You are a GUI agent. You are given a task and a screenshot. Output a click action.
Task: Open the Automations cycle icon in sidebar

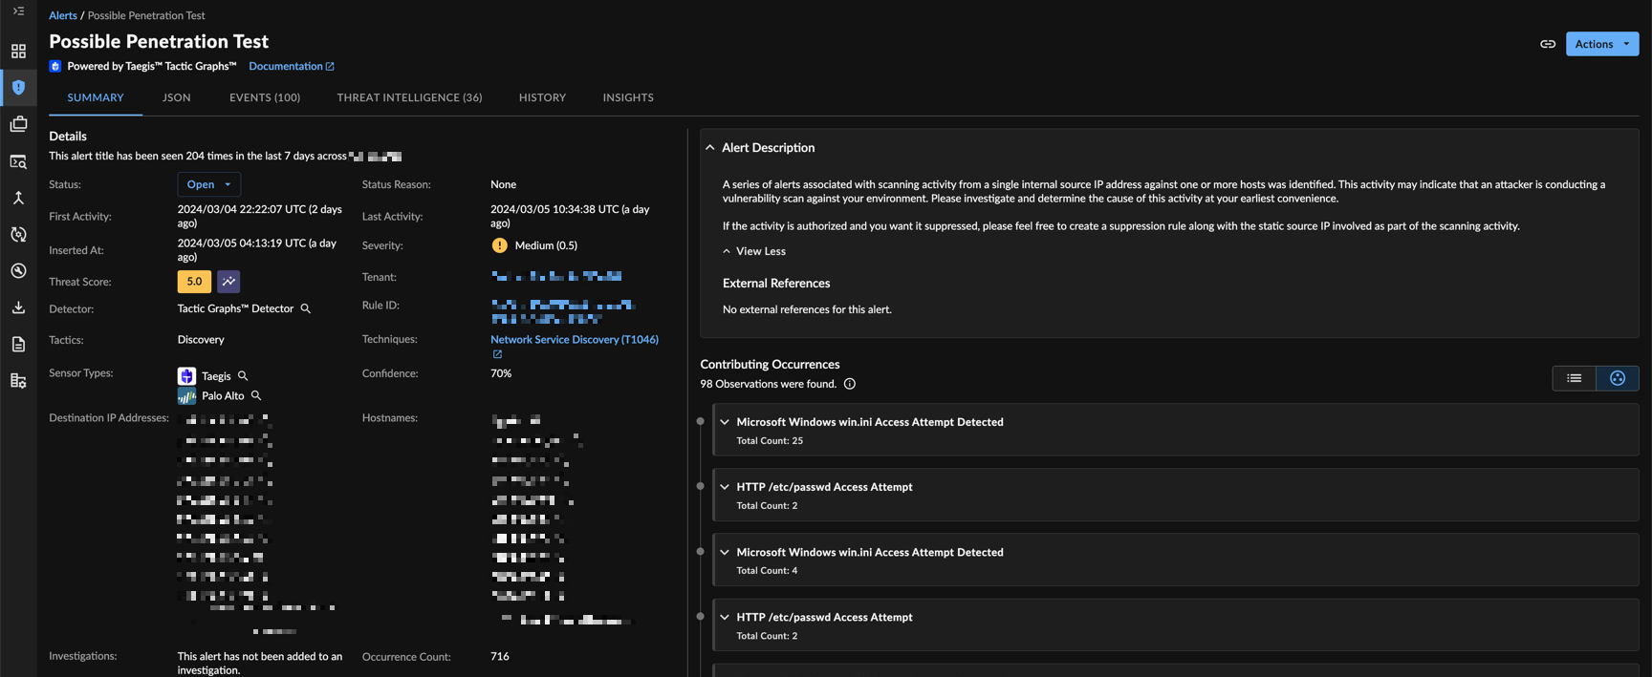[18, 234]
